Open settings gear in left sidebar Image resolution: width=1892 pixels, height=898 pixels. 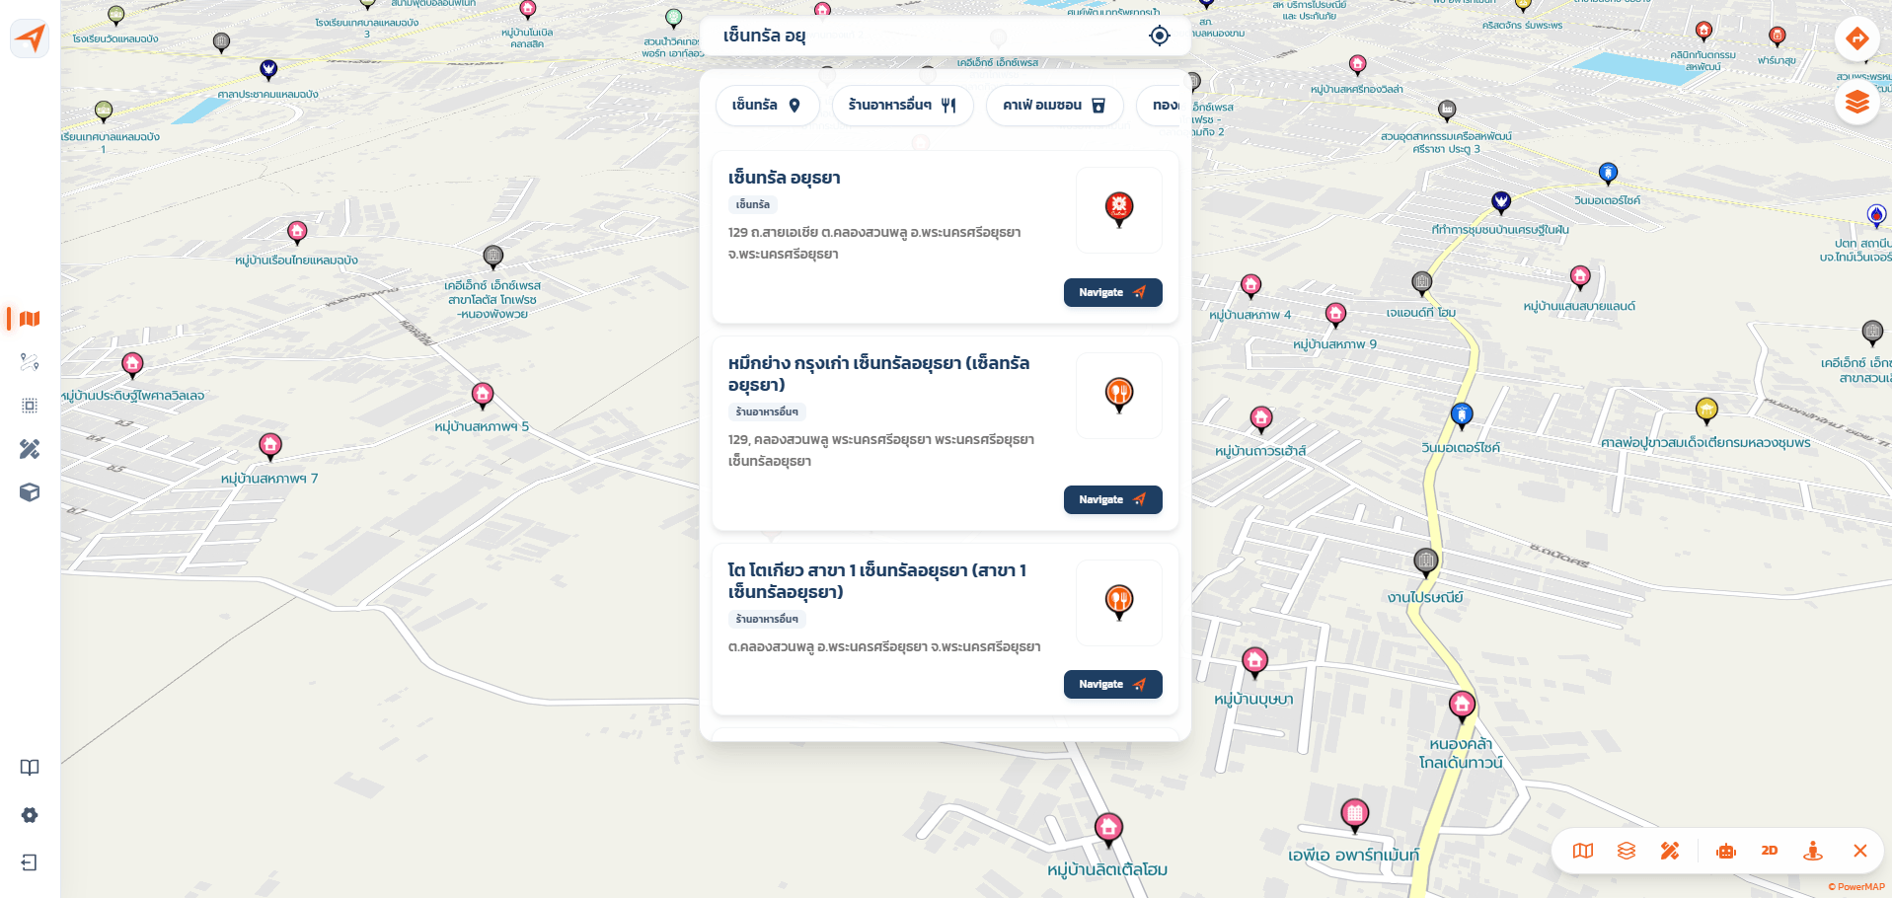pyautogui.click(x=30, y=815)
